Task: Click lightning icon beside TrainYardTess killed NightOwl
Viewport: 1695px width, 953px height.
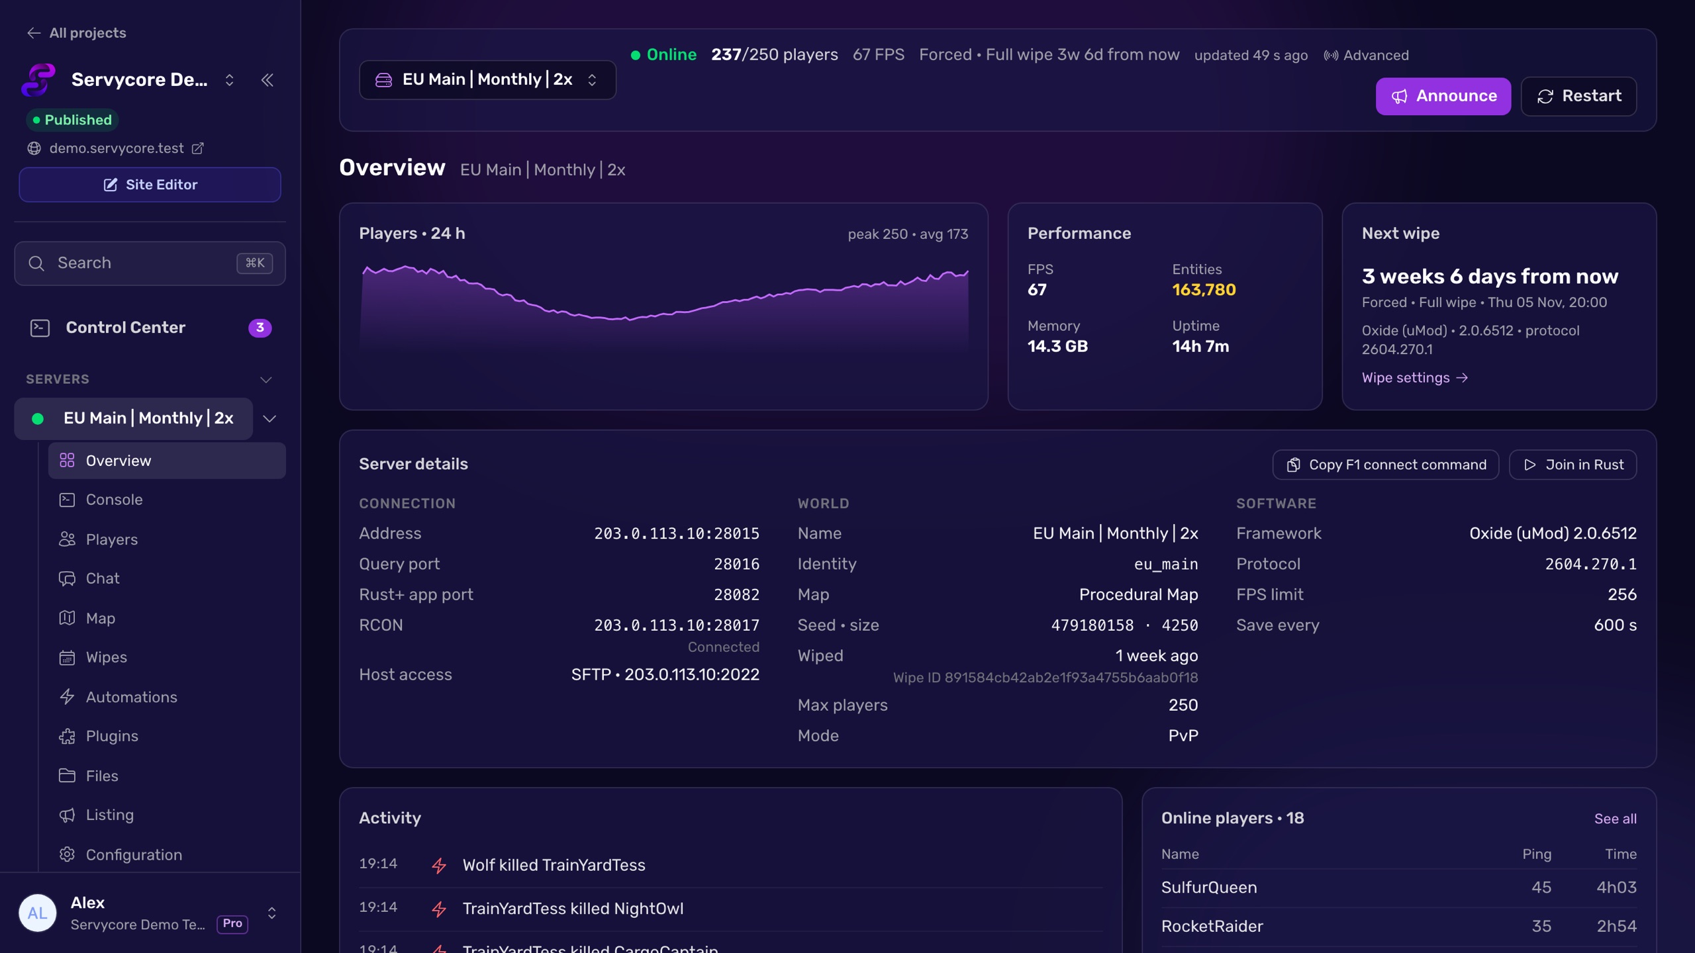Action: click(x=439, y=909)
